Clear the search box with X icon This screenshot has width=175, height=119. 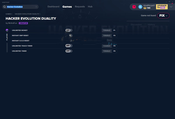click(x=36, y=7)
